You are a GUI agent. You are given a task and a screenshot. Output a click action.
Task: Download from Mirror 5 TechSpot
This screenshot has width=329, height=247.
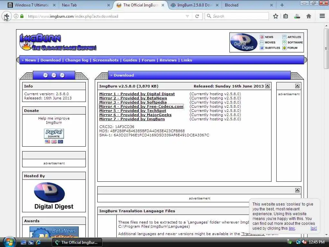(133, 111)
